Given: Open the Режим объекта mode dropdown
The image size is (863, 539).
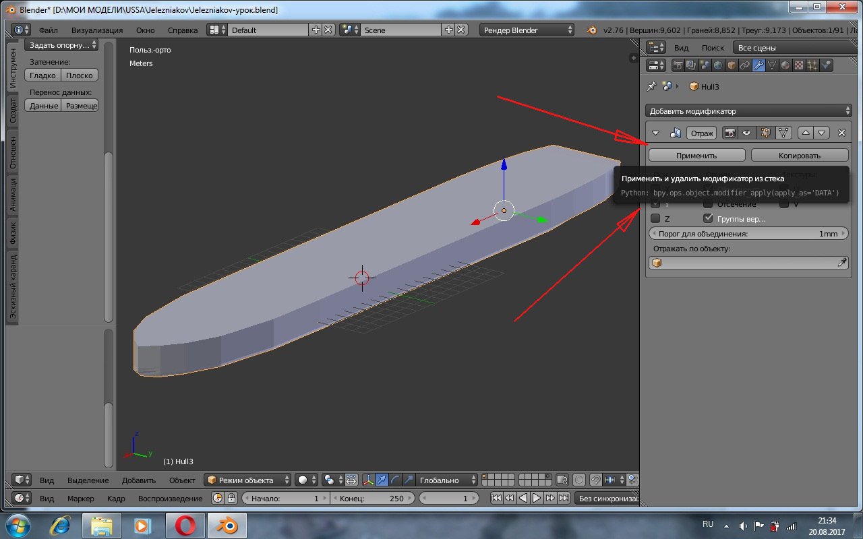Looking at the screenshot, I should point(248,480).
